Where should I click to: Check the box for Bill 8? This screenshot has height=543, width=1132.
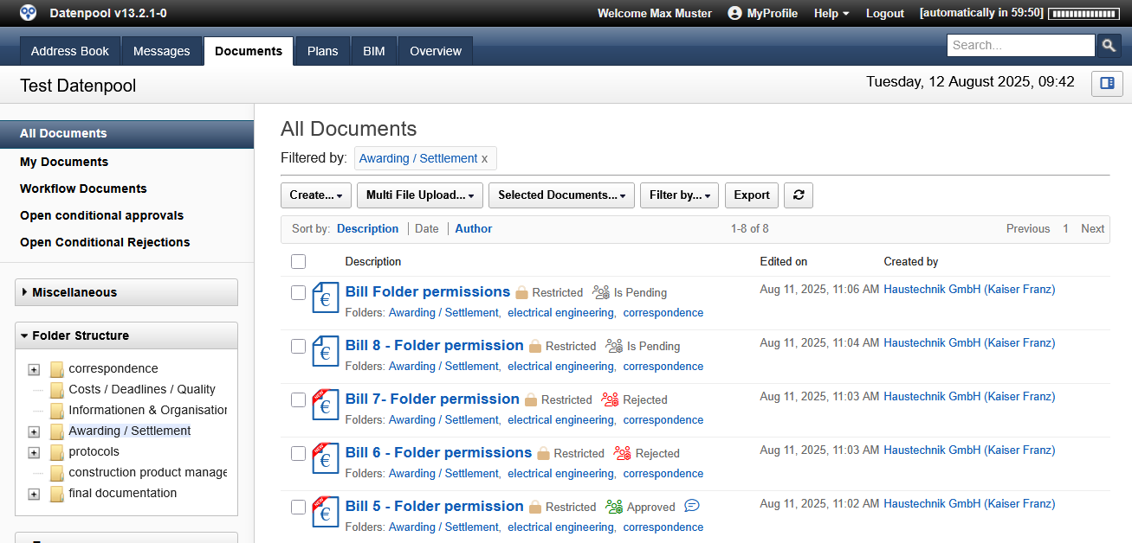click(299, 346)
